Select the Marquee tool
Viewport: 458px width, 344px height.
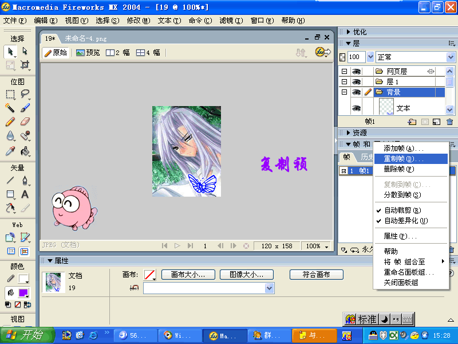(x=10, y=94)
